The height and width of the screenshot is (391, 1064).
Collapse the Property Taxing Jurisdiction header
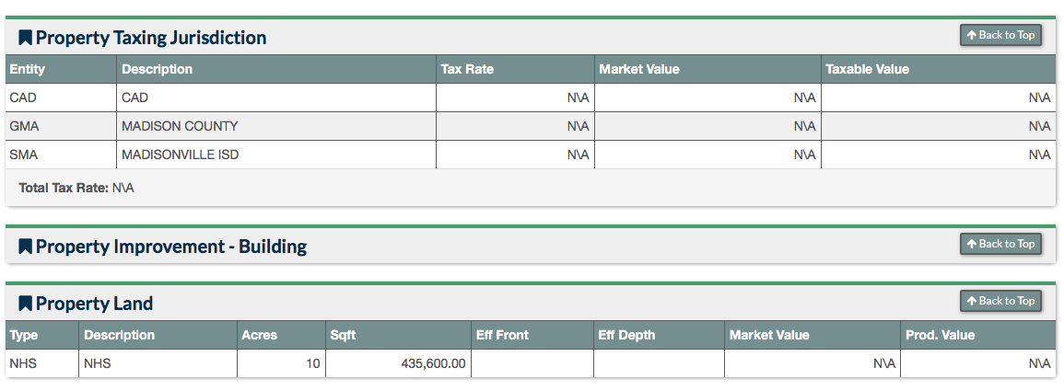(x=151, y=38)
